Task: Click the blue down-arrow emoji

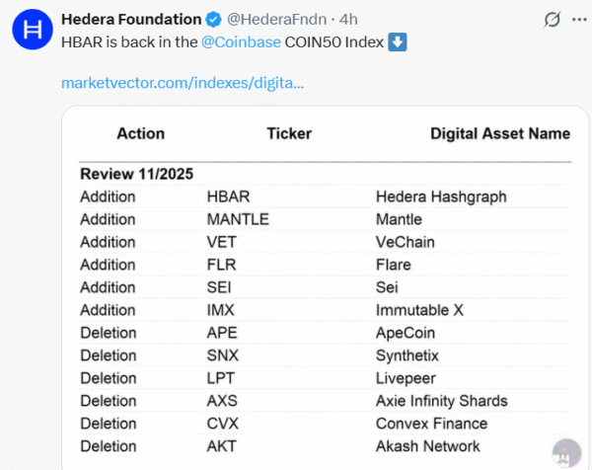Action: click(398, 42)
